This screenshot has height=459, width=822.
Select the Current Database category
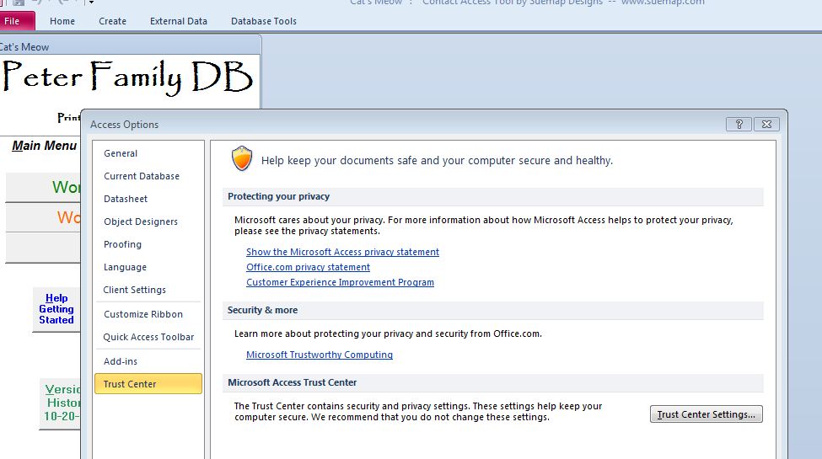point(148,176)
